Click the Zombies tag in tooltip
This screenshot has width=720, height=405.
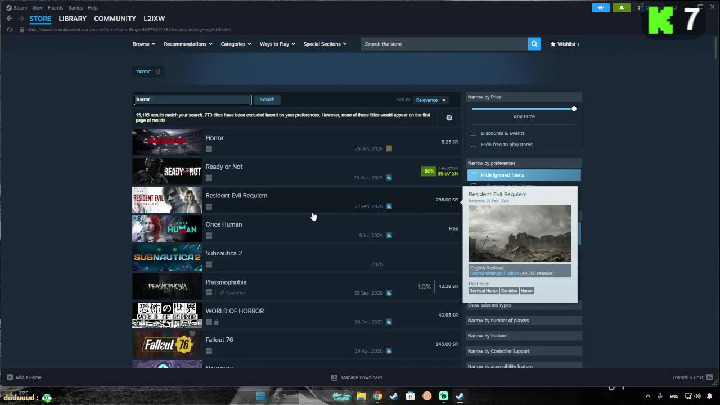point(509,291)
